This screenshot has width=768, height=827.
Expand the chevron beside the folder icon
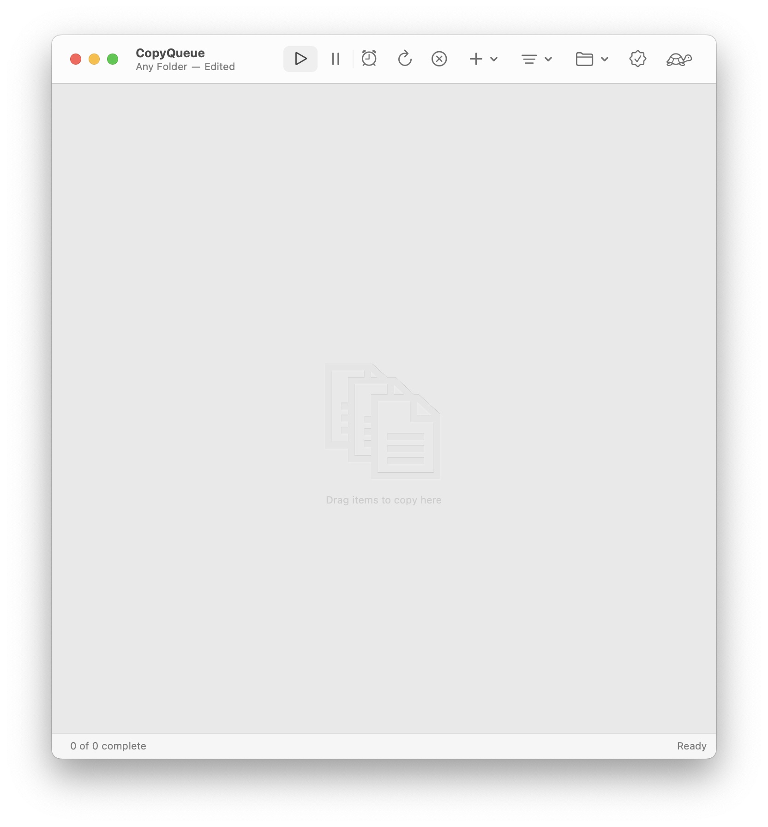(605, 59)
